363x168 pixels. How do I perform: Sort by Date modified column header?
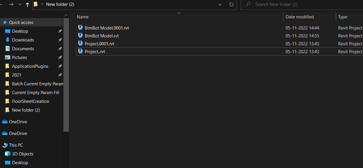pos(300,17)
